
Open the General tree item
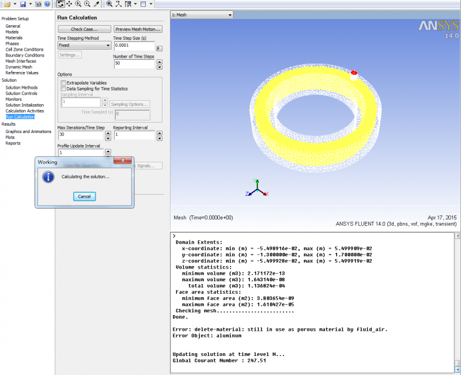pos(13,26)
